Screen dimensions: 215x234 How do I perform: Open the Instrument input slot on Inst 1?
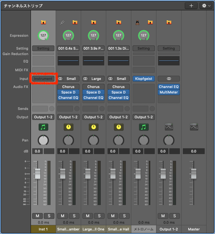pos(43,79)
